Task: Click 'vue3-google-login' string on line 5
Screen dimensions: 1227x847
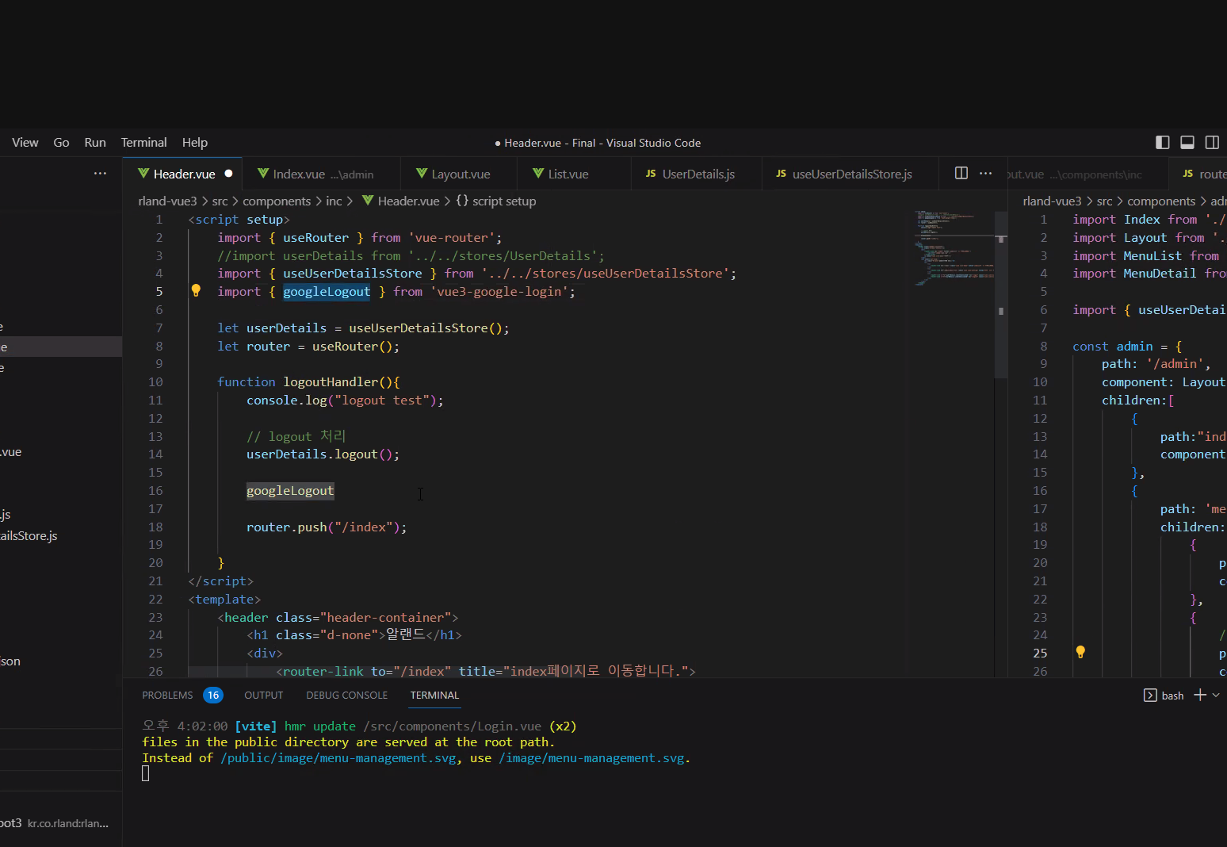Action: [499, 292]
